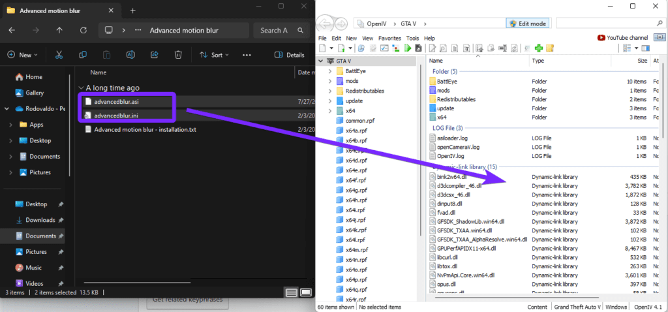The height and width of the screenshot is (312, 668).
Task: Click the OpenIV search magnifier icon
Action: coord(660,23)
